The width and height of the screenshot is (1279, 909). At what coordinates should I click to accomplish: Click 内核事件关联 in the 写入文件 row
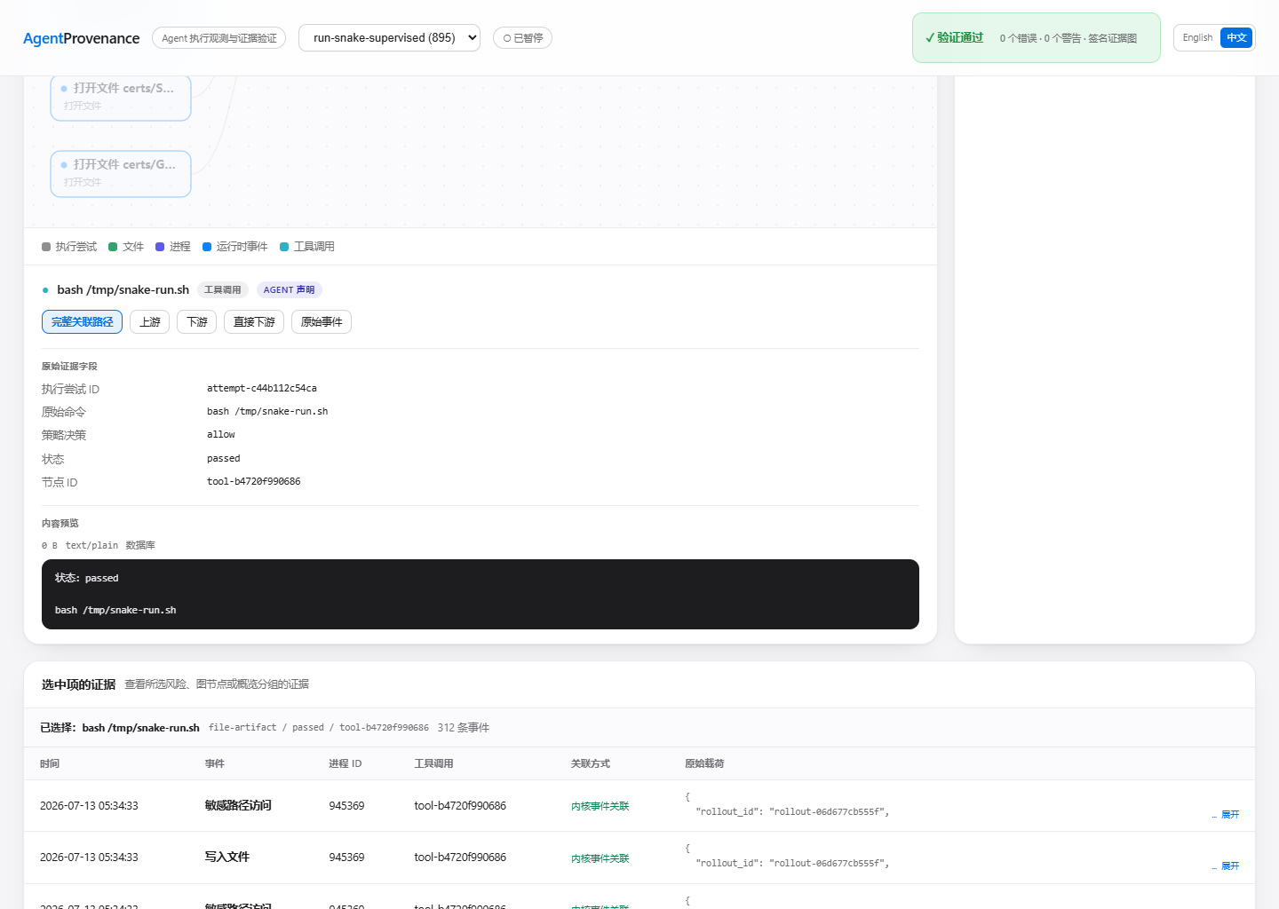(x=600, y=858)
